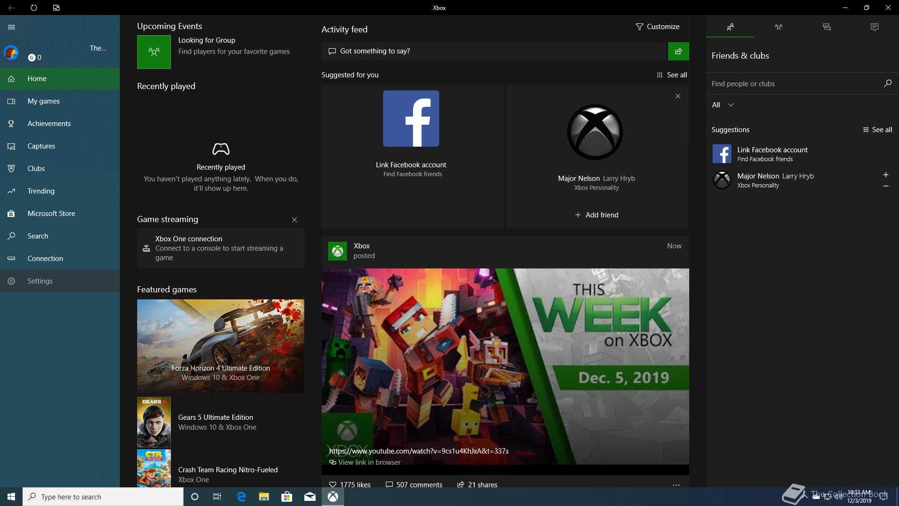The width and height of the screenshot is (899, 506).
Task: Close the Game streaming section
Action: (x=295, y=220)
